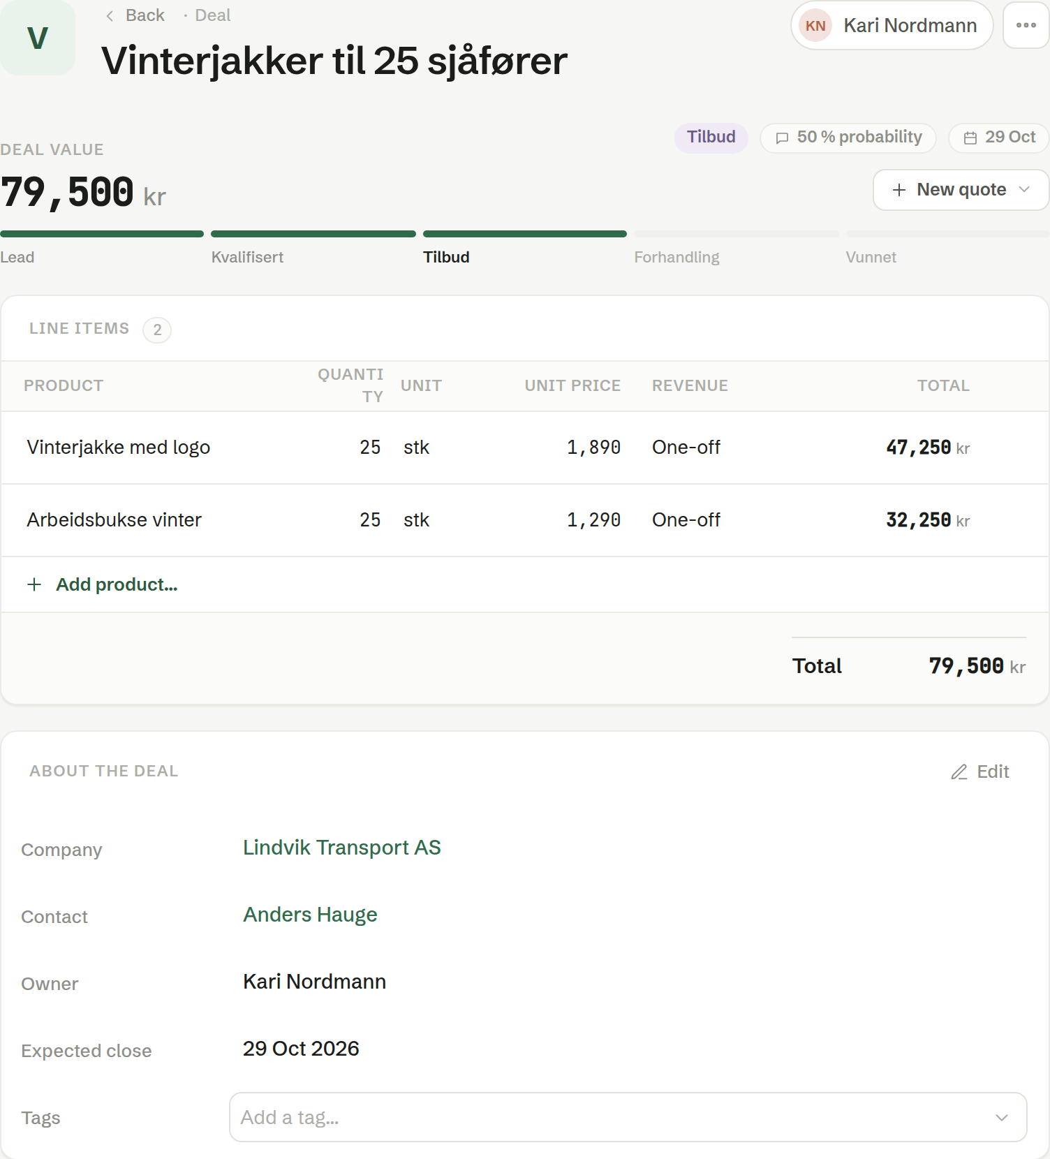Click the 1,890 unit price cell

[593, 448]
